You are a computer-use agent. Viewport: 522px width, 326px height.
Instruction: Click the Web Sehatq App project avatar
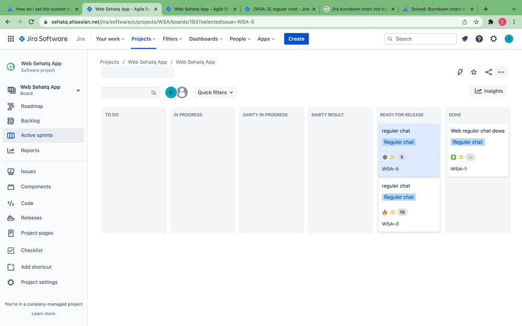(x=10, y=66)
